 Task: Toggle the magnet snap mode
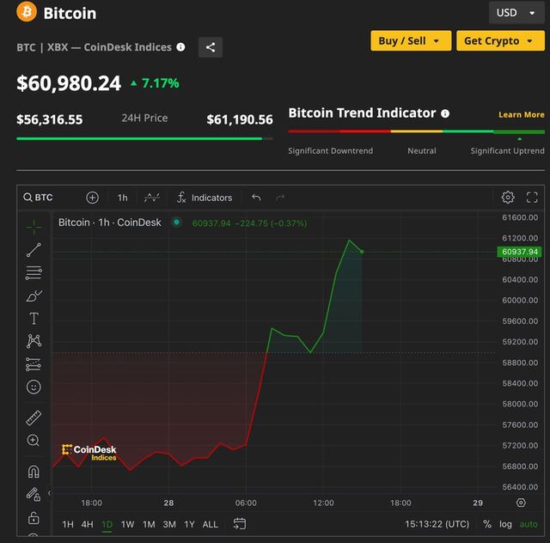34,472
